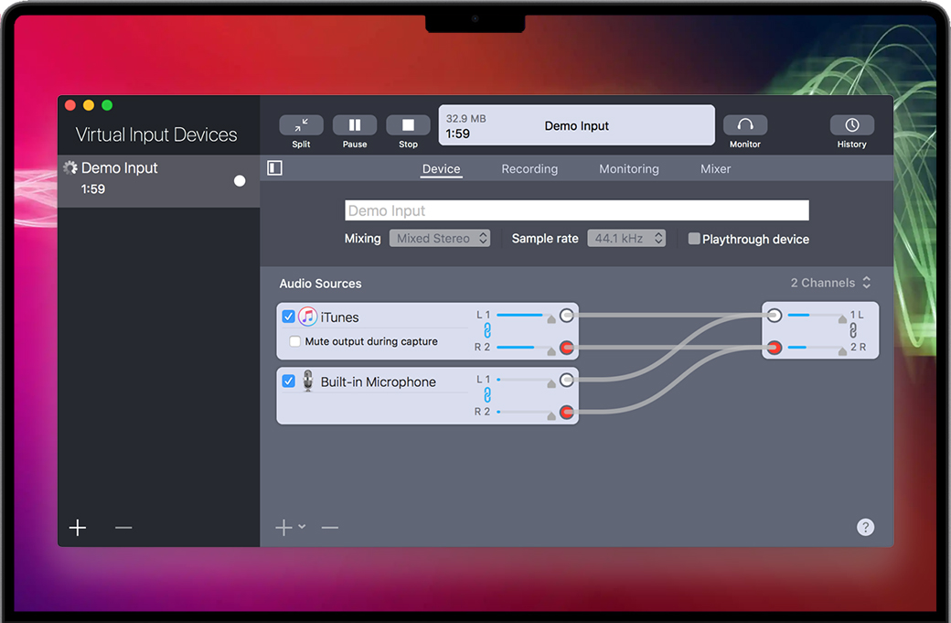Click the iTunes channel link icon
Screen dimensions: 951x623
[487, 330]
